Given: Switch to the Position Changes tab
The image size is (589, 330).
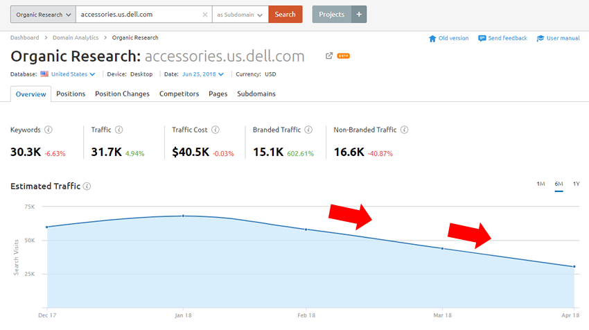Looking at the screenshot, I should click(x=122, y=94).
